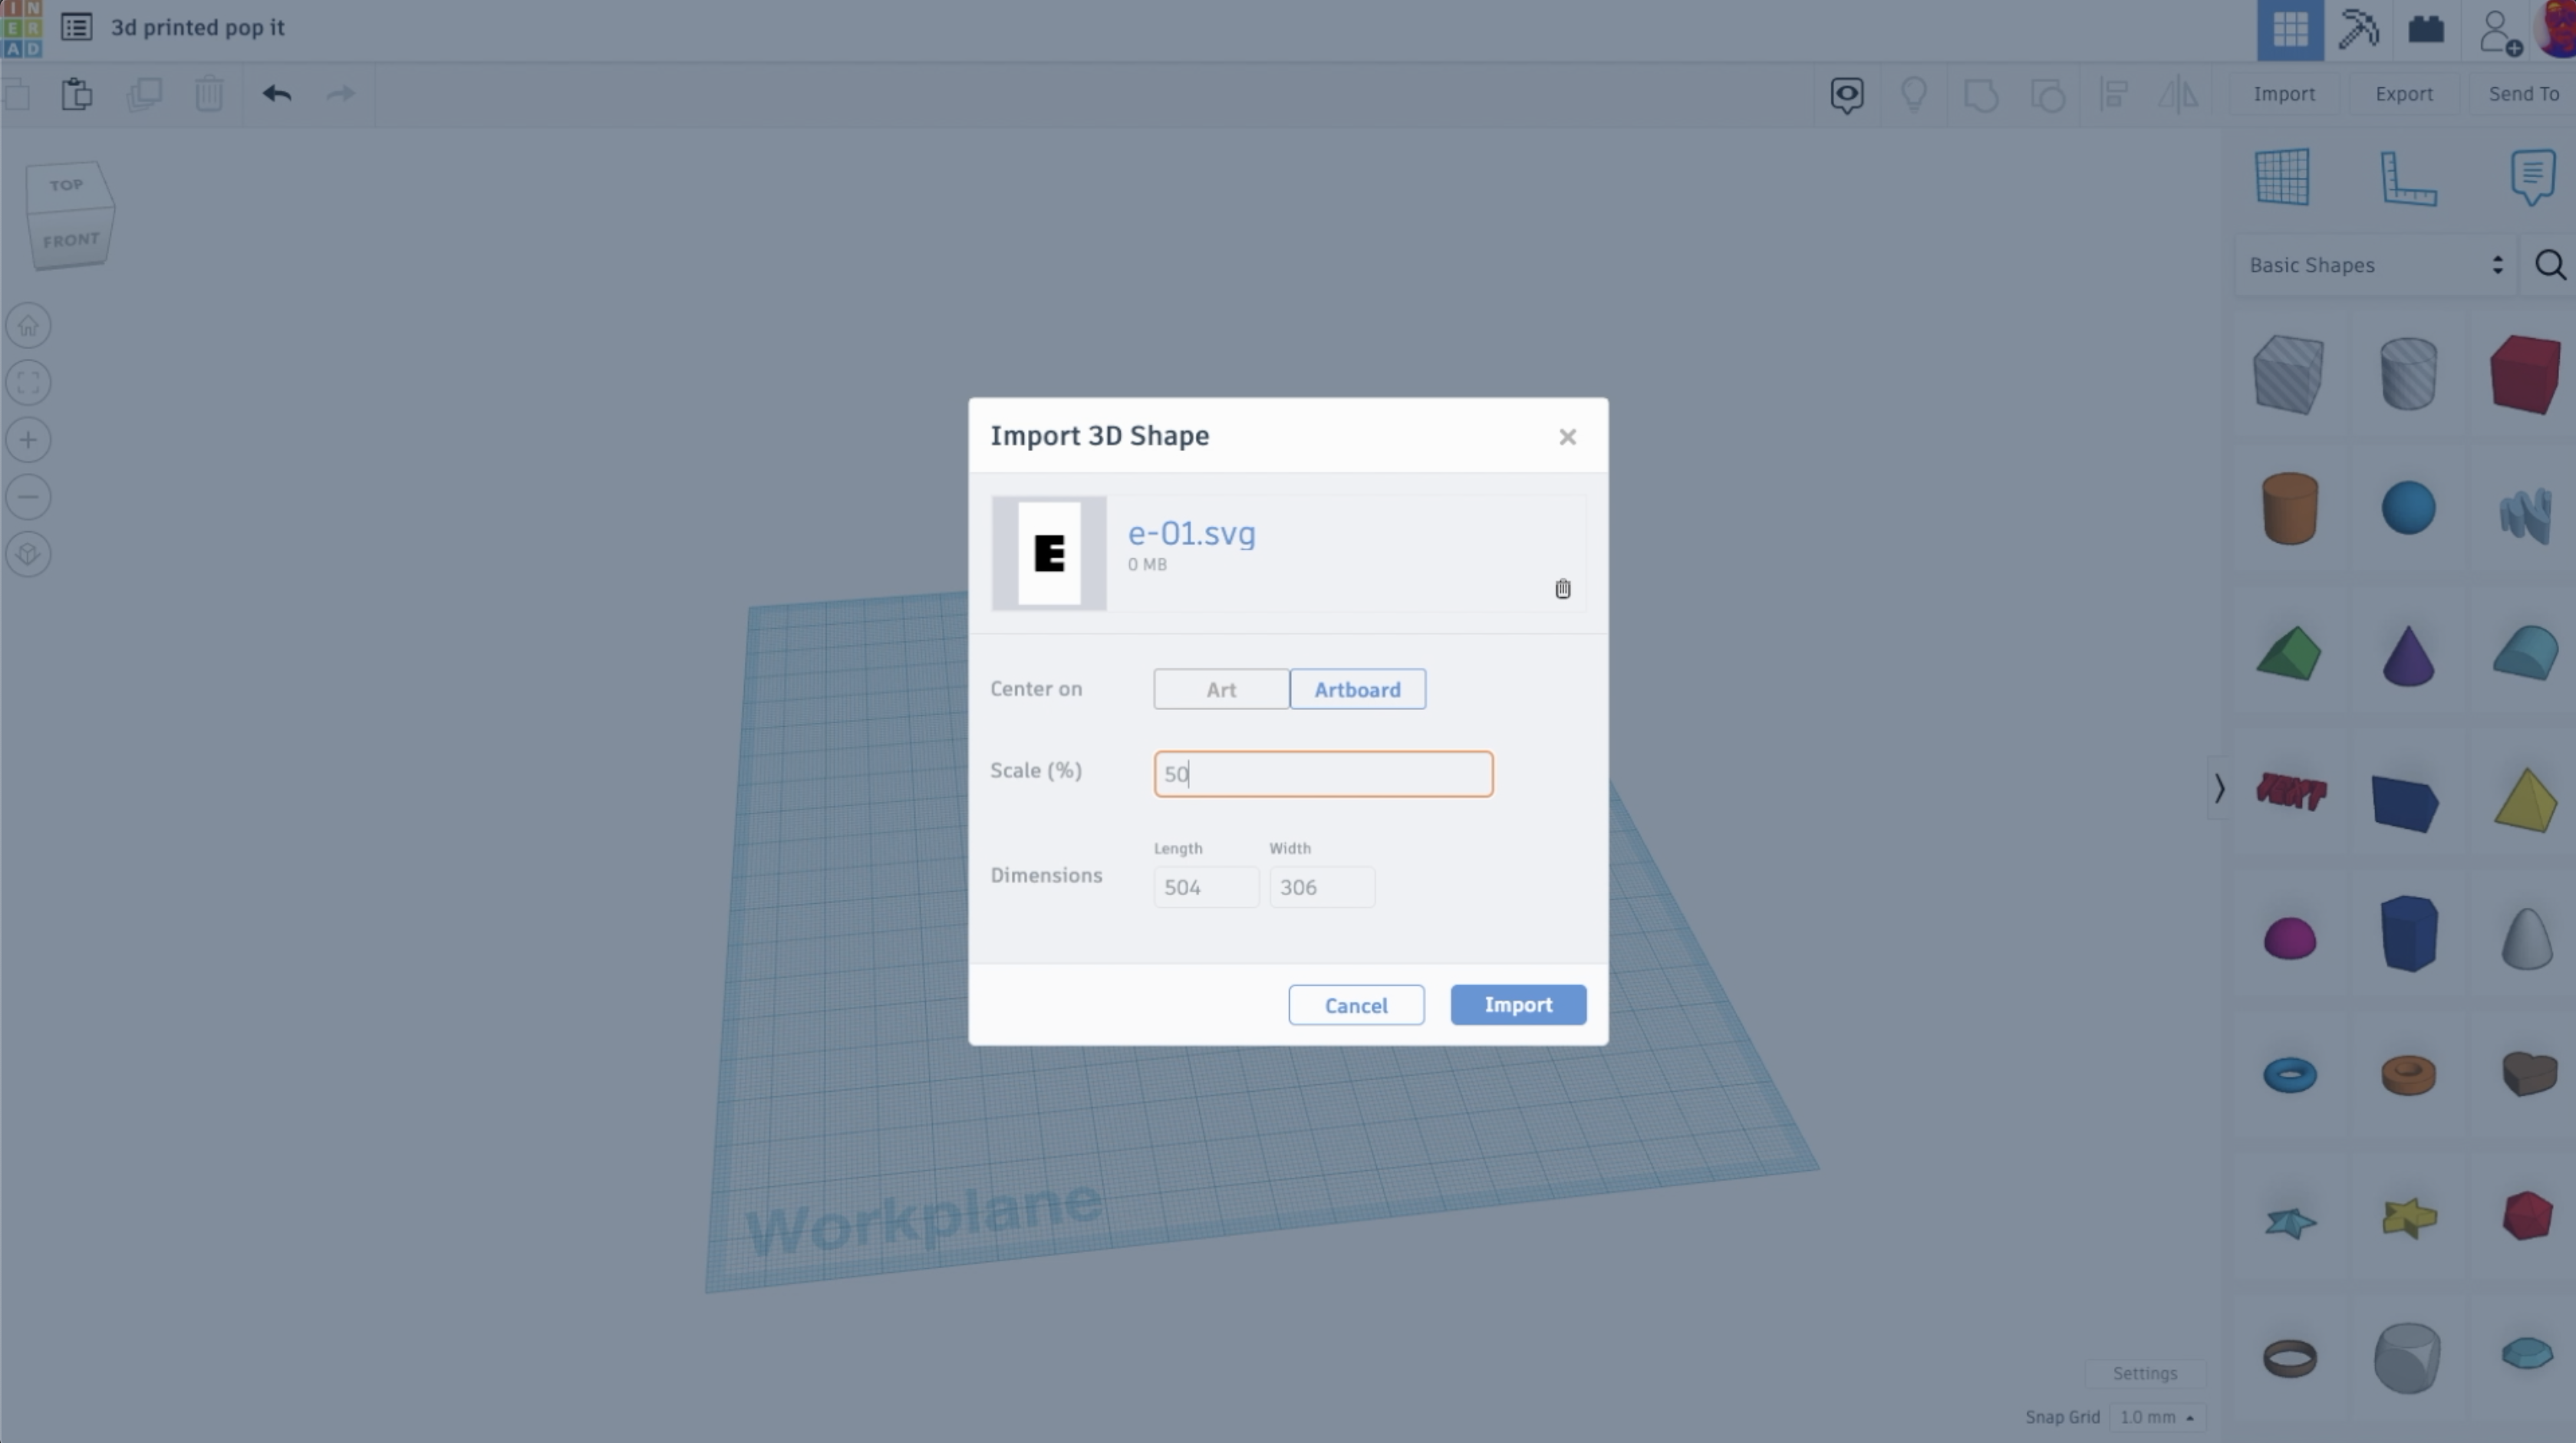Cancel the Import 3D Shape dialog
This screenshot has height=1443, width=2576.
1356,1004
